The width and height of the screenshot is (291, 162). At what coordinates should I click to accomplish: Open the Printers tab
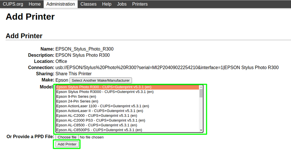(x=140, y=4)
